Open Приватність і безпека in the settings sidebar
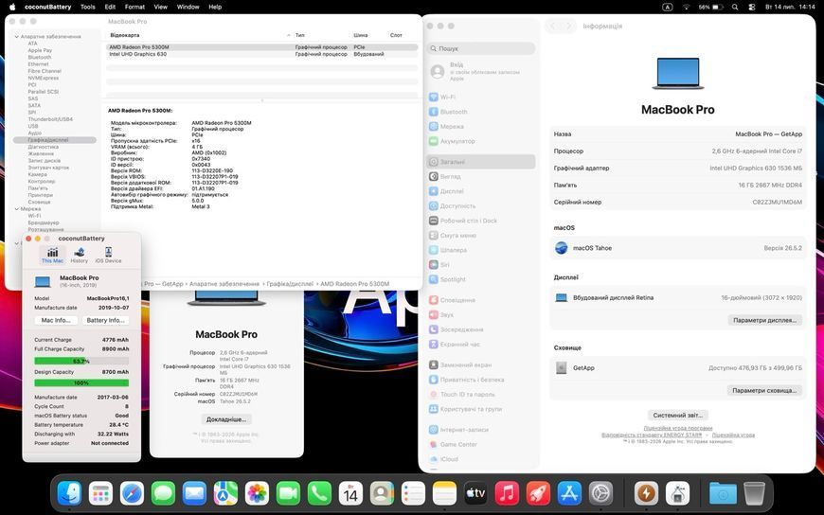This screenshot has width=824, height=515. 481,380
